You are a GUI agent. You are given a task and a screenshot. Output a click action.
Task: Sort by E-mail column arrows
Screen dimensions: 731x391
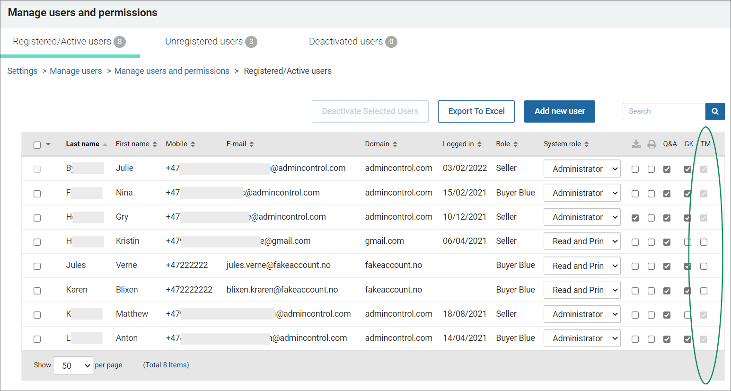tap(252, 144)
